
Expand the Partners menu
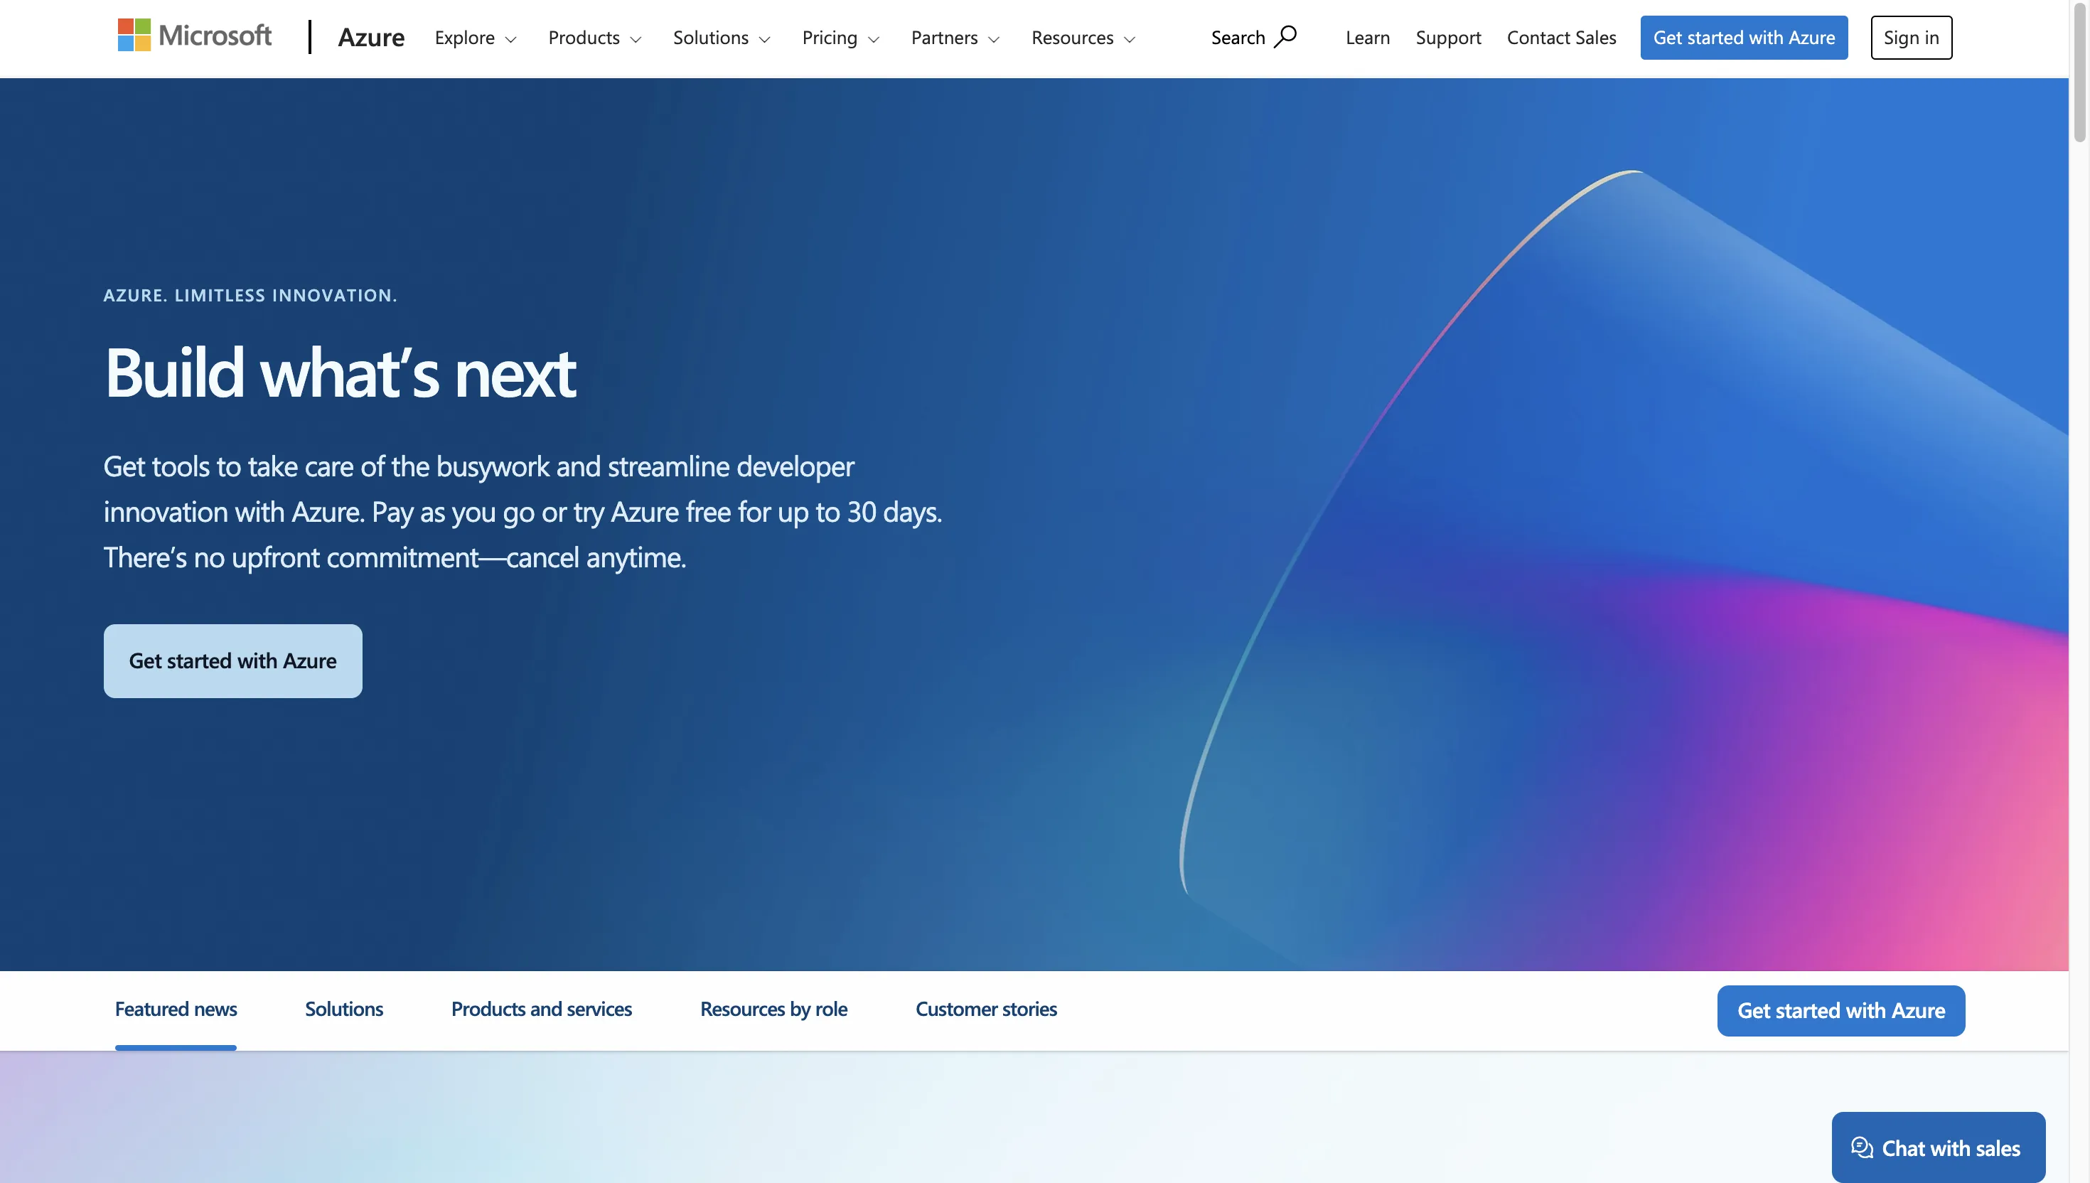955,38
